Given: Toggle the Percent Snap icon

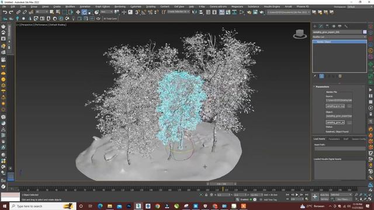Looking at the screenshot, I should [150, 12].
